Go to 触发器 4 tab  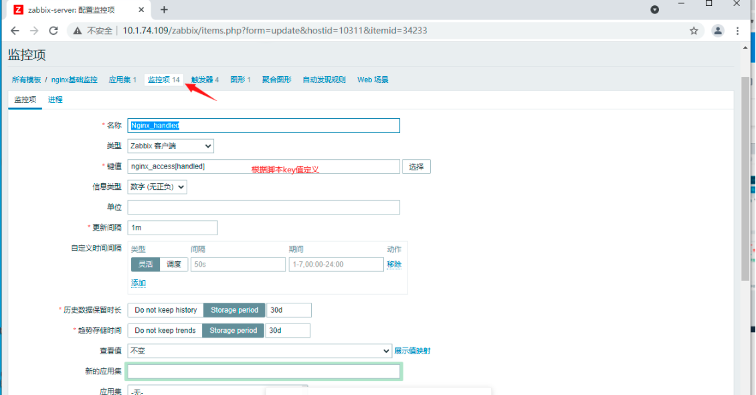pos(205,80)
